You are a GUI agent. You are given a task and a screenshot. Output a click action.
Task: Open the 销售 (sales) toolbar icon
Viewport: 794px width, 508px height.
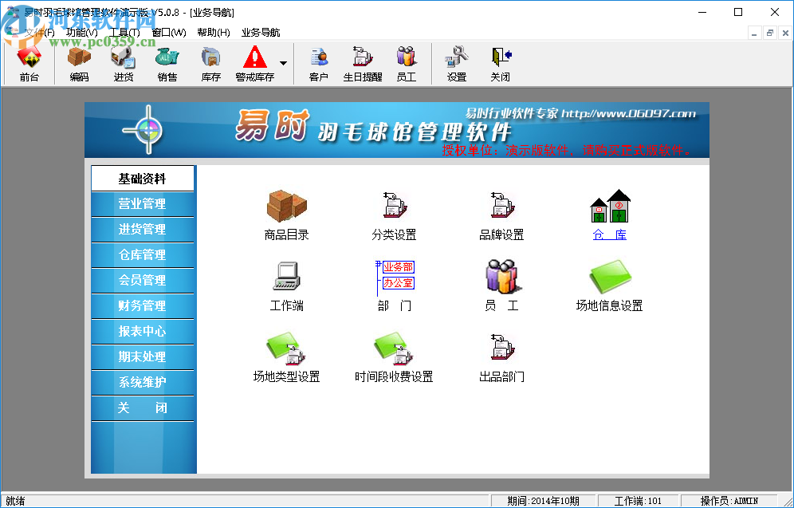click(167, 62)
